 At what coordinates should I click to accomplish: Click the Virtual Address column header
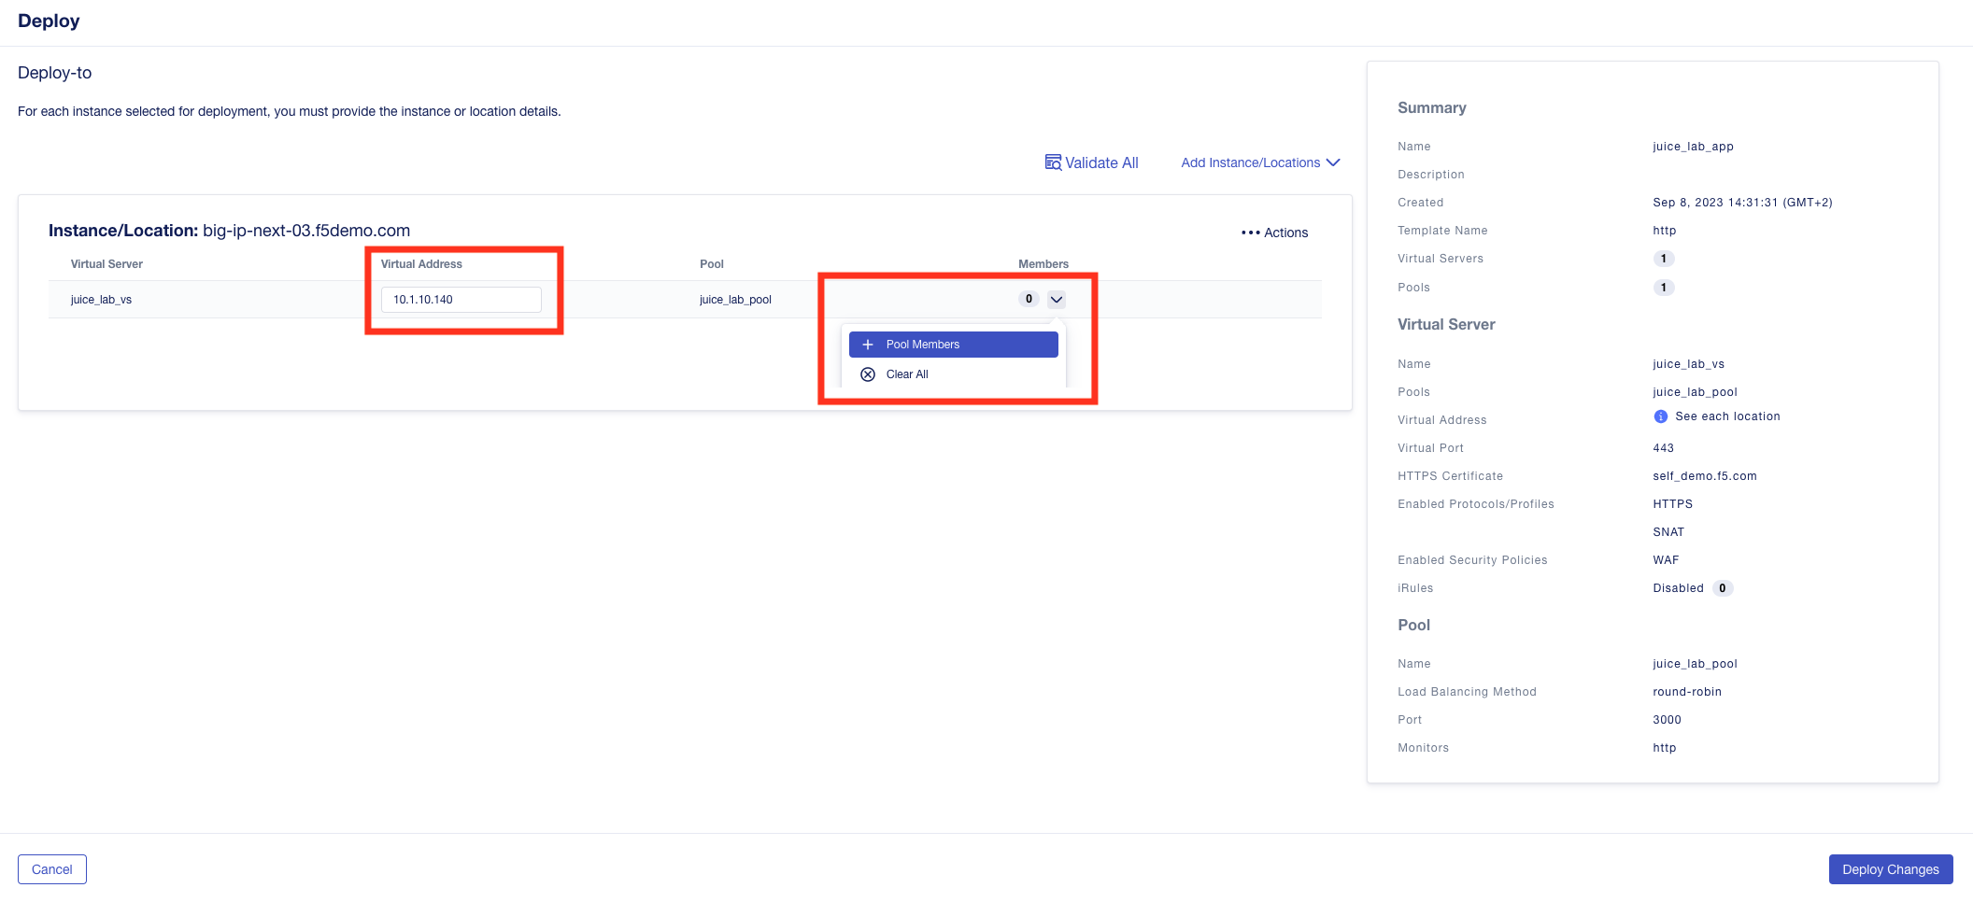click(421, 264)
